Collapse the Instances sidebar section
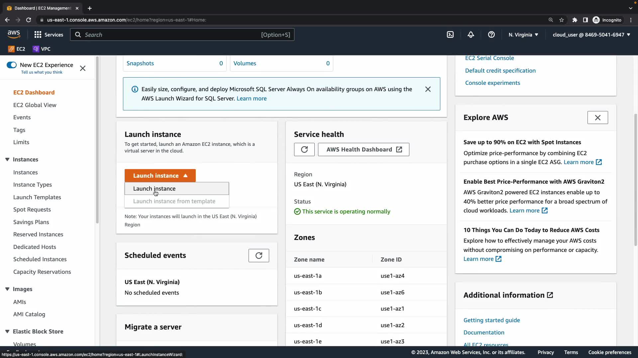638x358 pixels. (x=7, y=159)
